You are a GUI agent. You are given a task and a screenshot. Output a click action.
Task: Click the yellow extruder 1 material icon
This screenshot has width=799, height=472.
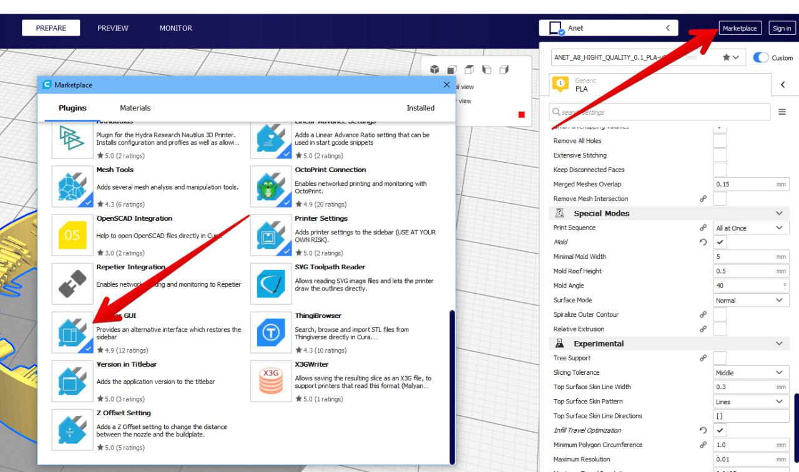(560, 84)
